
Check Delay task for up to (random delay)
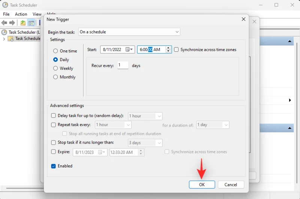point(53,115)
